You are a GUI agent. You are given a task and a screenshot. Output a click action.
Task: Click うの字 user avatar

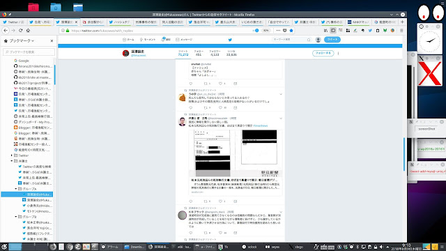pos(182,98)
